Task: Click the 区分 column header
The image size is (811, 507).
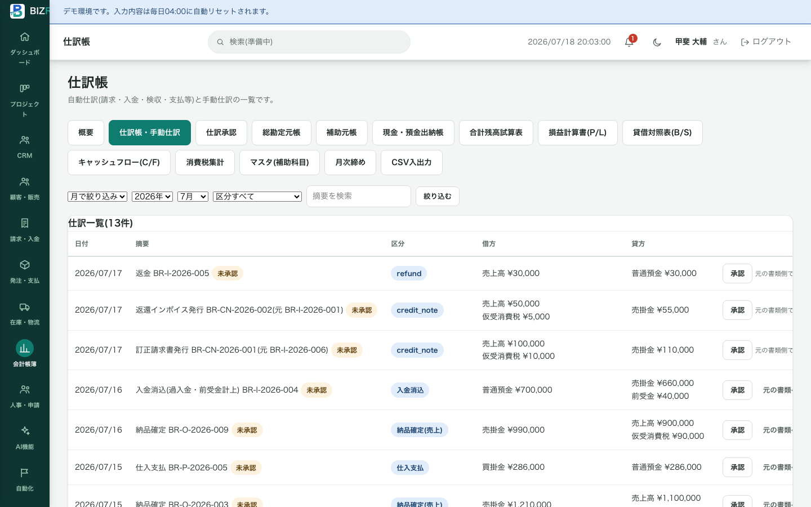Action: (x=398, y=244)
